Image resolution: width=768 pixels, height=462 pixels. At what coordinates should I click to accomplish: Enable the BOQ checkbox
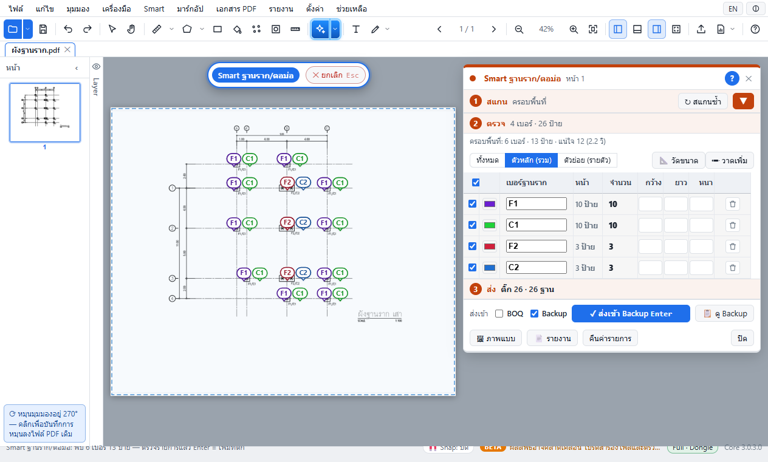click(x=499, y=314)
